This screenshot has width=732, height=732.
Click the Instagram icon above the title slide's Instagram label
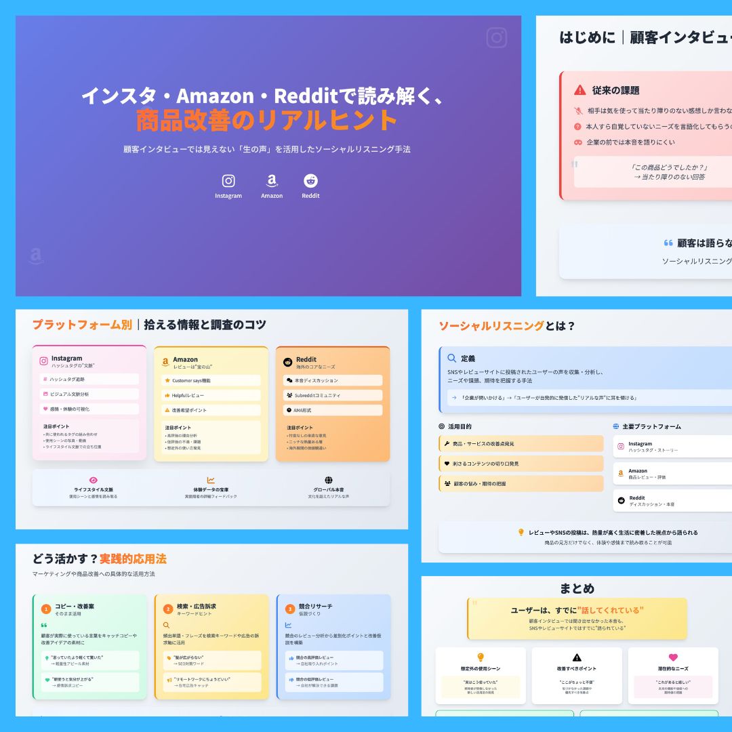coord(228,181)
